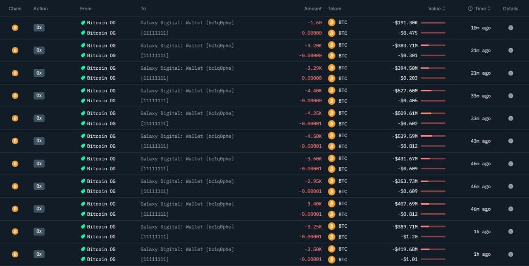Click the Token column header

click(334, 9)
